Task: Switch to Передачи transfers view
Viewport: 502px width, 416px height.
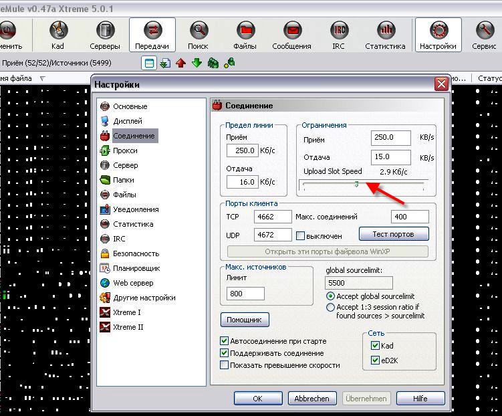Action: point(152,35)
